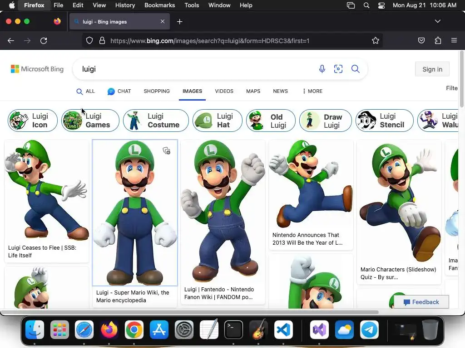Click the Sign in button
This screenshot has height=348, width=465.
pyautogui.click(x=432, y=69)
